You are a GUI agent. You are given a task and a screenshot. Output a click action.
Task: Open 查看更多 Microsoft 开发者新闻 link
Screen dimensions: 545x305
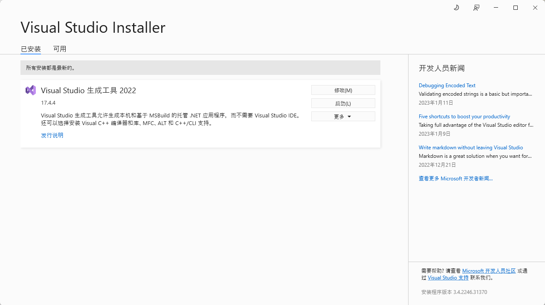456,179
